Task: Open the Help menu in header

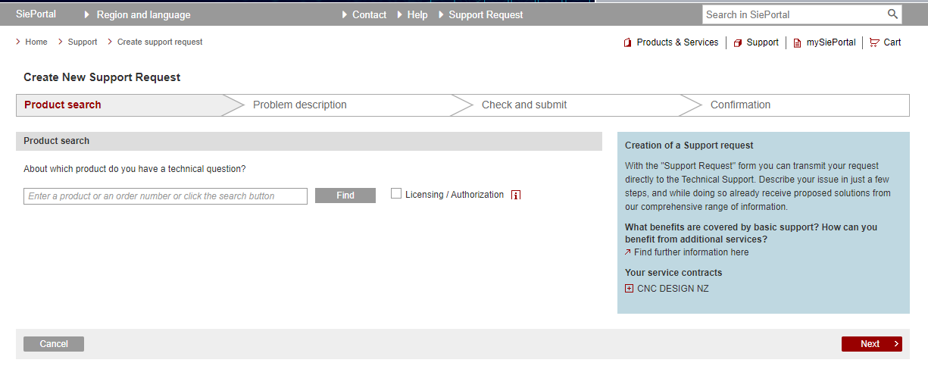Action: pos(417,15)
